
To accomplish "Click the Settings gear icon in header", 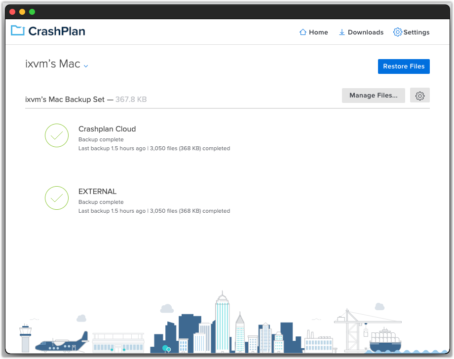I will (398, 32).
